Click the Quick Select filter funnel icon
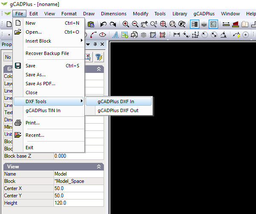The width and height of the screenshot is (256, 214). (x=99, y=57)
